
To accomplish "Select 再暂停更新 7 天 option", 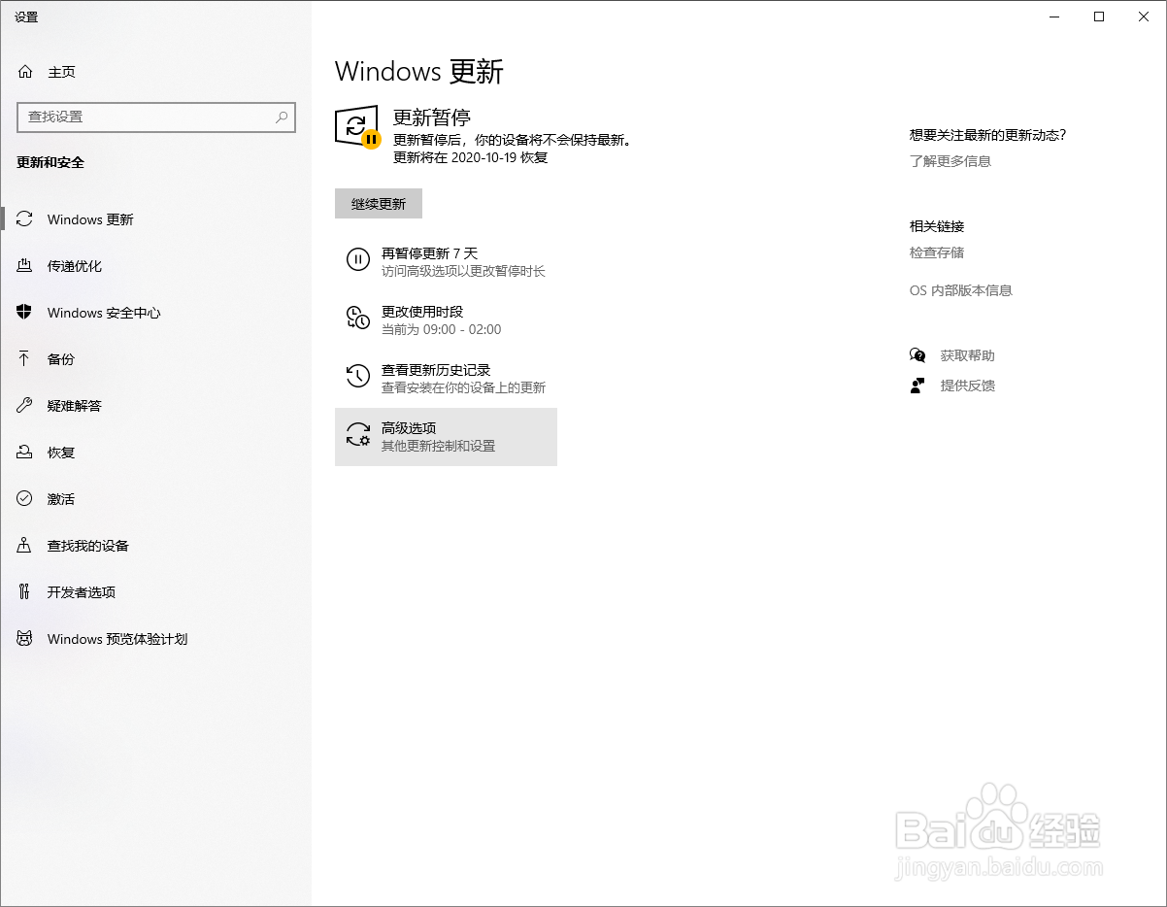I will [x=446, y=262].
